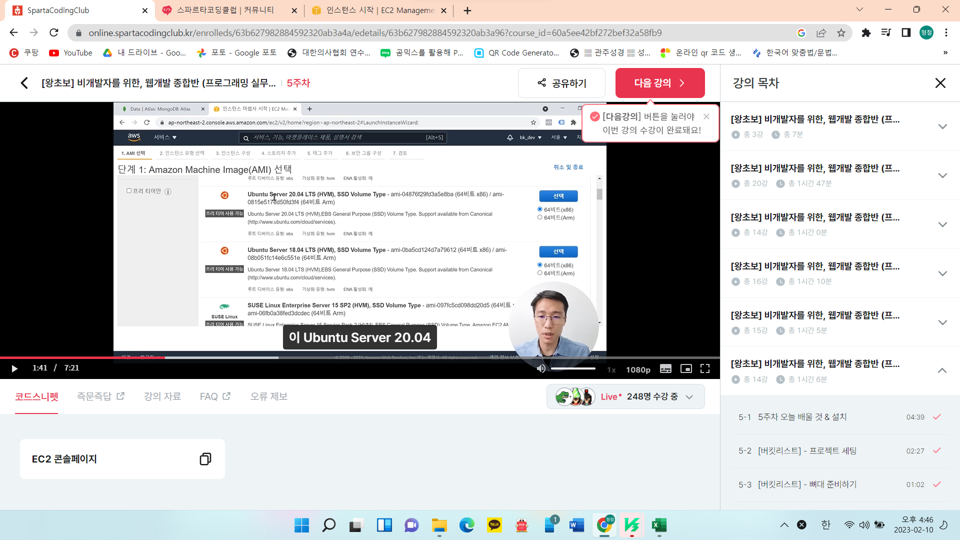The height and width of the screenshot is (540, 960).
Task: Open a new browser tab
Action: (467, 10)
